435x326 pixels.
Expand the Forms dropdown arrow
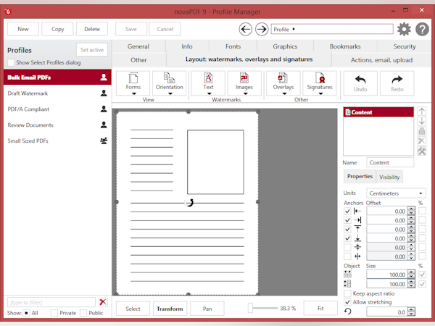tap(134, 93)
